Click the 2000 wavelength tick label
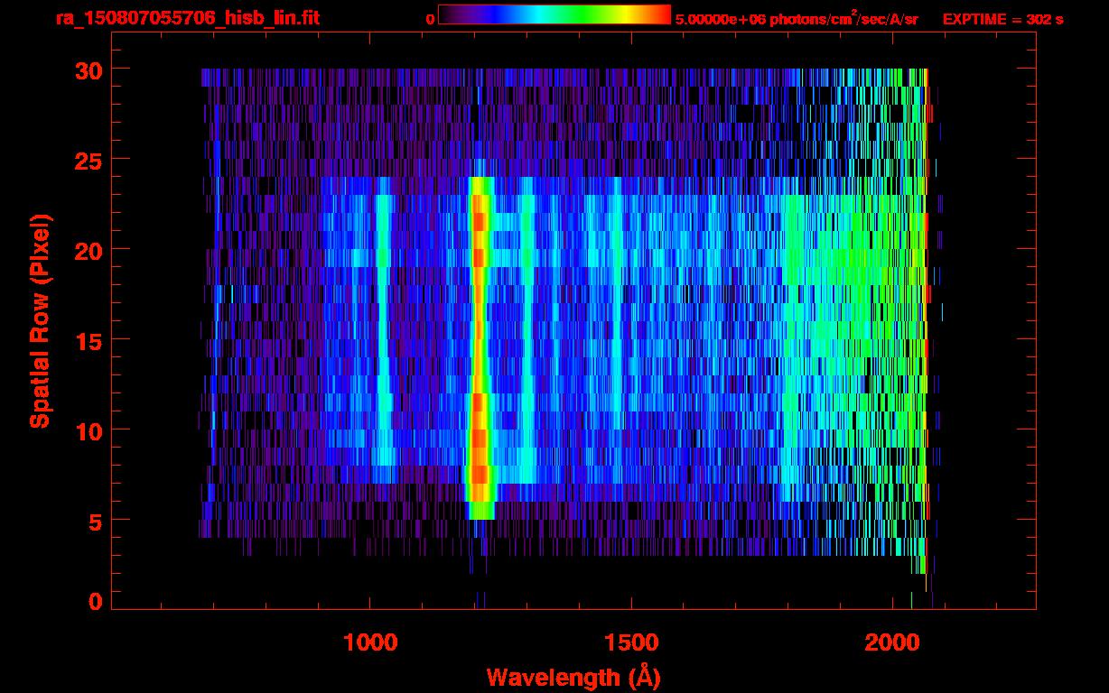 [x=893, y=642]
